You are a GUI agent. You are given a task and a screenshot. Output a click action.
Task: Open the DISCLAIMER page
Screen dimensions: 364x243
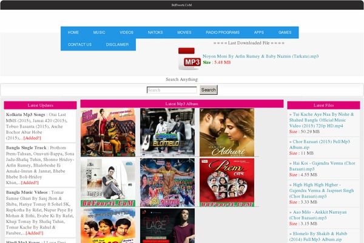coord(117,44)
